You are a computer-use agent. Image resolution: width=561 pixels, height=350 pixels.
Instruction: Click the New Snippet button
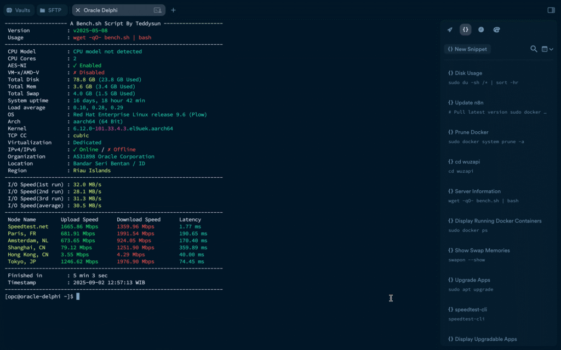(467, 49)
